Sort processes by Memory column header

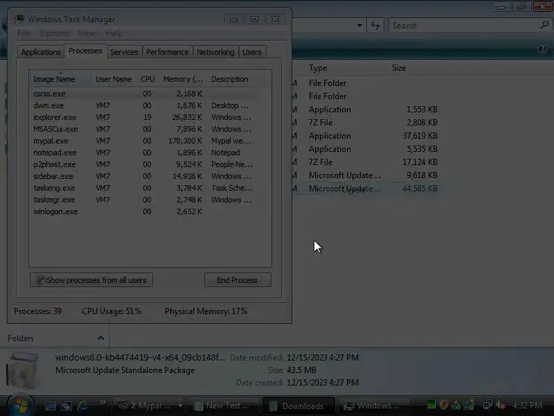183,79
